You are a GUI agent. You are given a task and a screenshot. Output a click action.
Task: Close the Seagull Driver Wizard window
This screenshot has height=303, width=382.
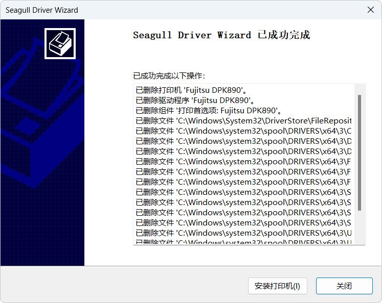tap(371, 10)
